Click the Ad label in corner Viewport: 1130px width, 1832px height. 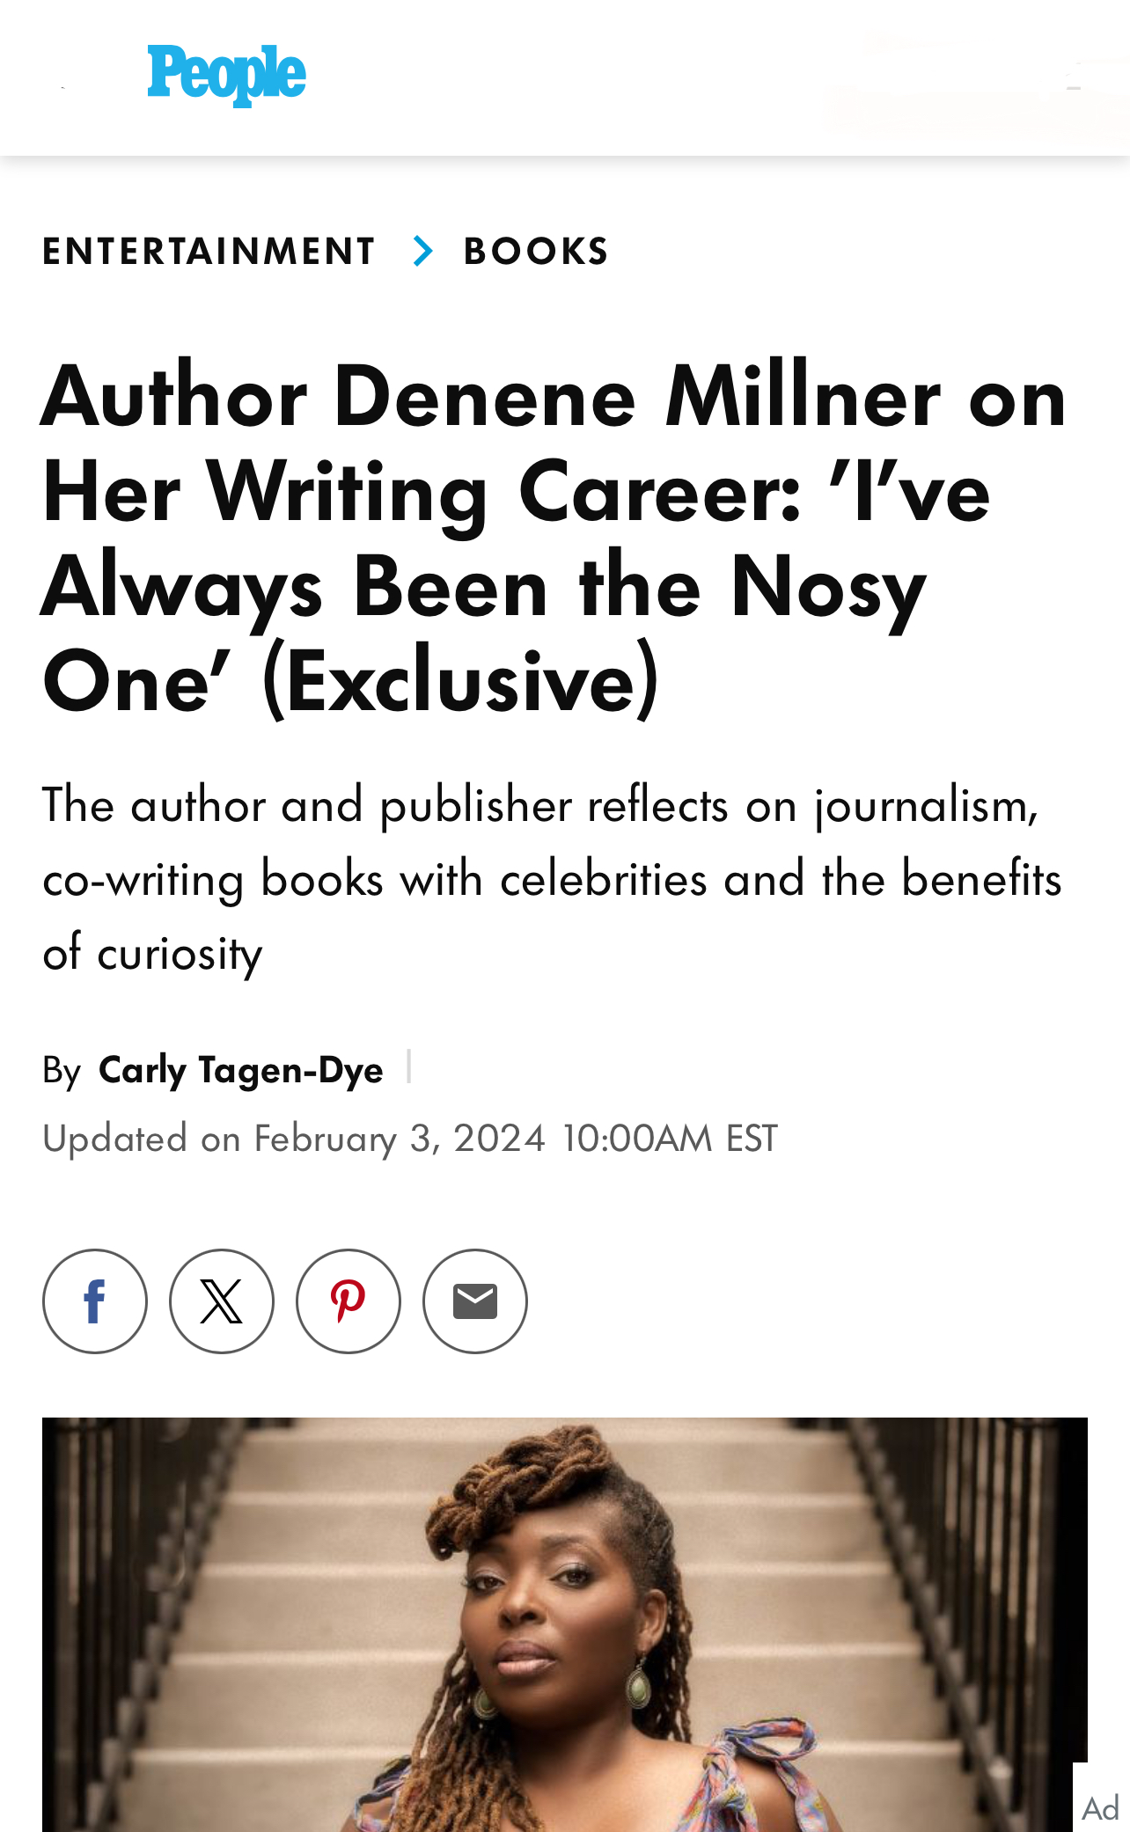pyautogui.click(x=1101, y=1808)
